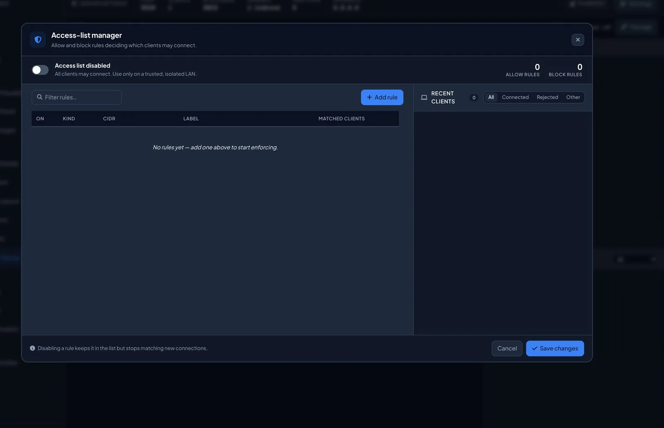Click the KIND column header
The width and height of the screenshot is (664, 428).
click(69, 119)
